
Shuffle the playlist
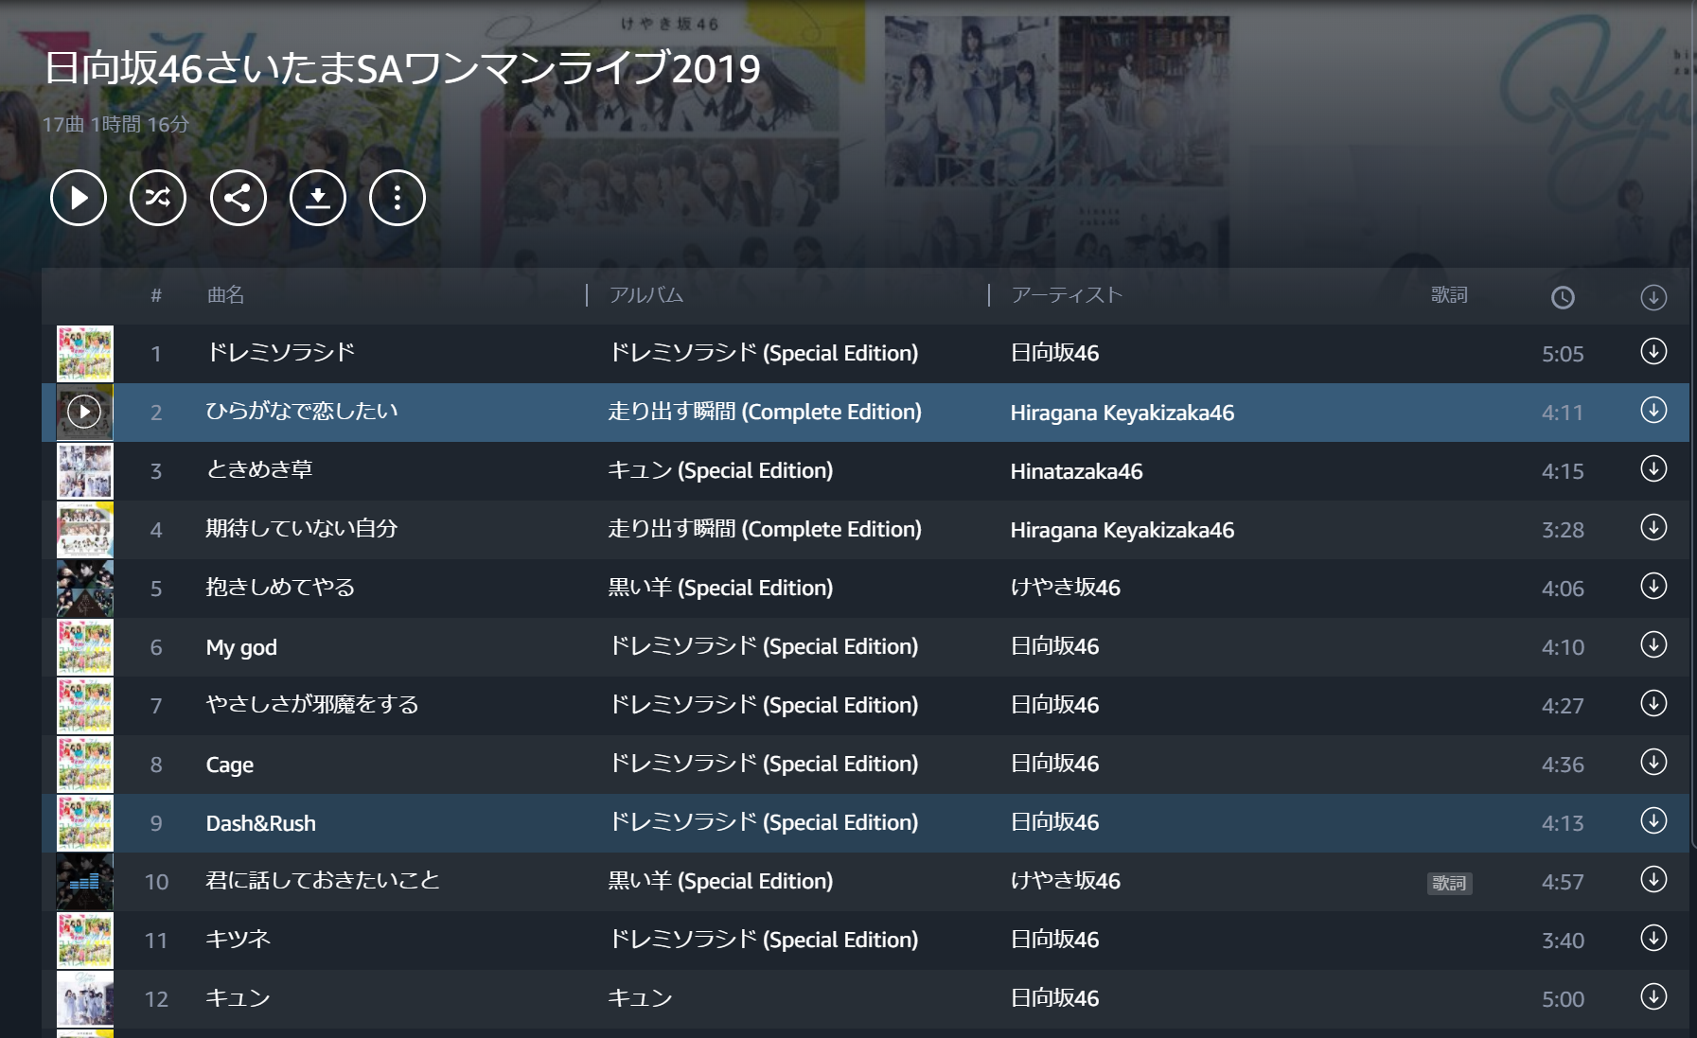pyautogui.click(x=158, y=198)
